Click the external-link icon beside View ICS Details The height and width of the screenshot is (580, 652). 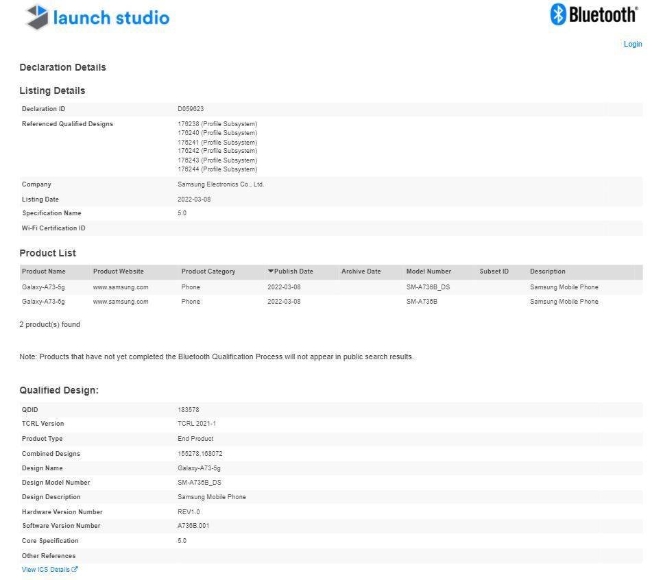[75, 569]
